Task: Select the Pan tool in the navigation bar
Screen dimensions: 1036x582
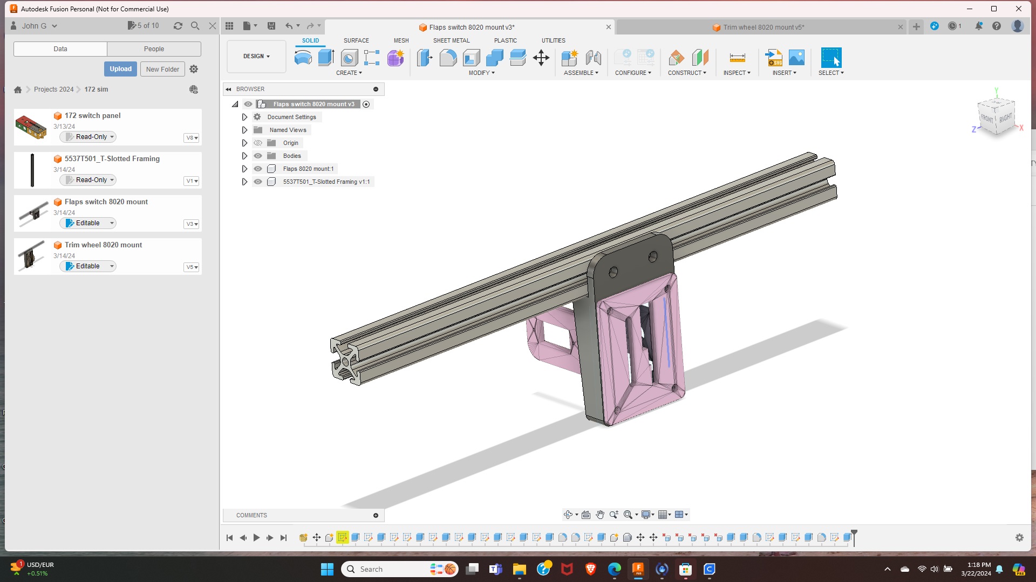Action: (x=600, y=515)
